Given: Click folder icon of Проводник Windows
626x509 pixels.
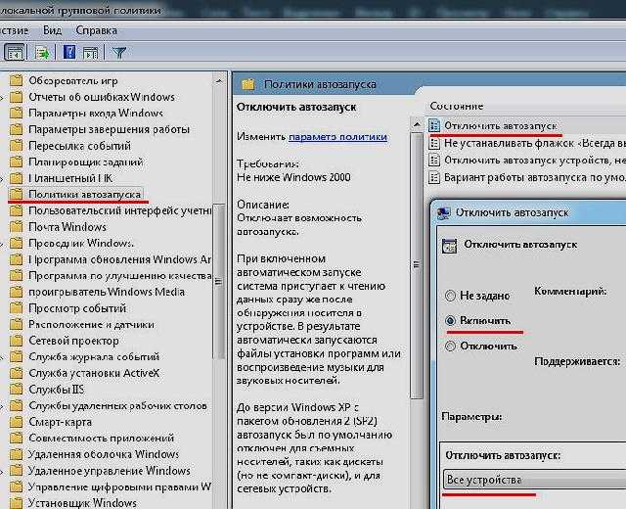Looking at the screenshot, I should coord(16,243).
